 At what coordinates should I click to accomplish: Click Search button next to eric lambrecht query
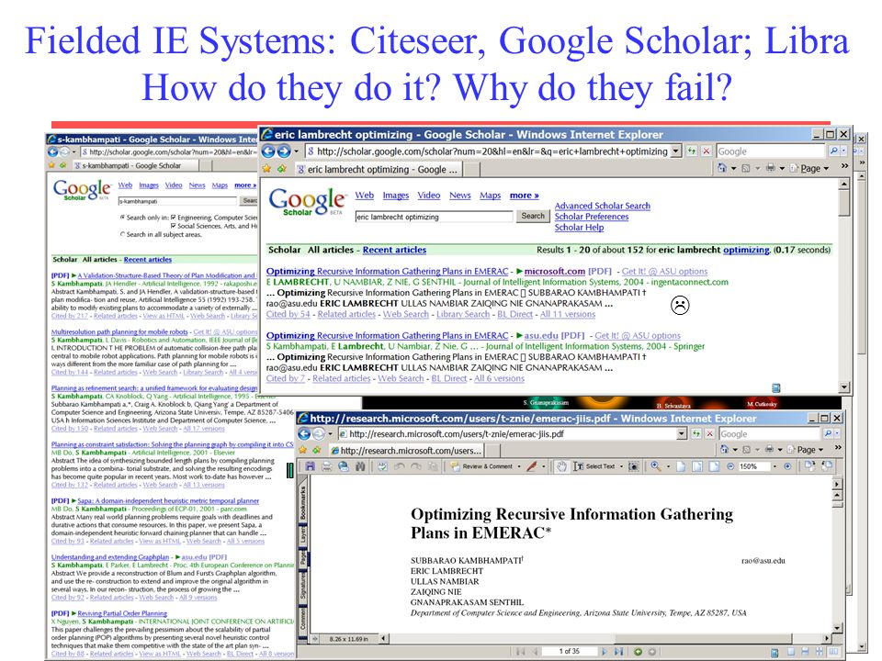[533, 216]
